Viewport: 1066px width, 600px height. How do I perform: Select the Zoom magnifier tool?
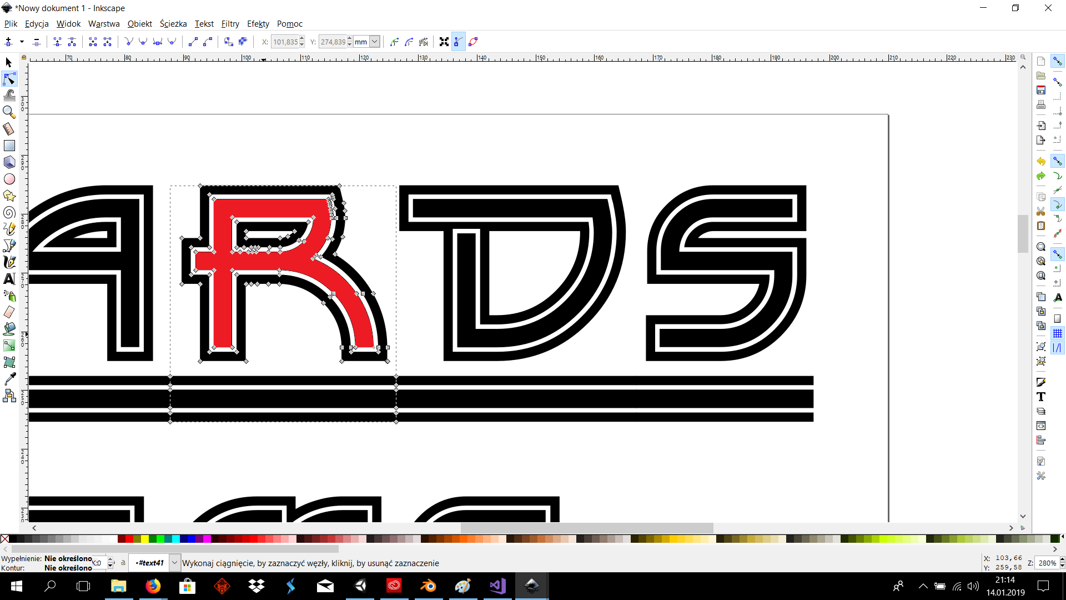pos(9,112)
